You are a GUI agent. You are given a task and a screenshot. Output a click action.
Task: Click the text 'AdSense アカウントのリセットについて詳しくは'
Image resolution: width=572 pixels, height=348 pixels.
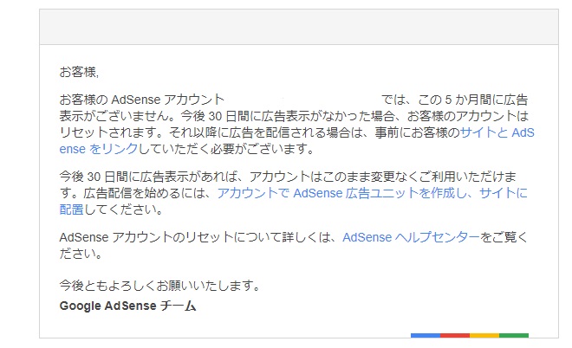[194, 237]
